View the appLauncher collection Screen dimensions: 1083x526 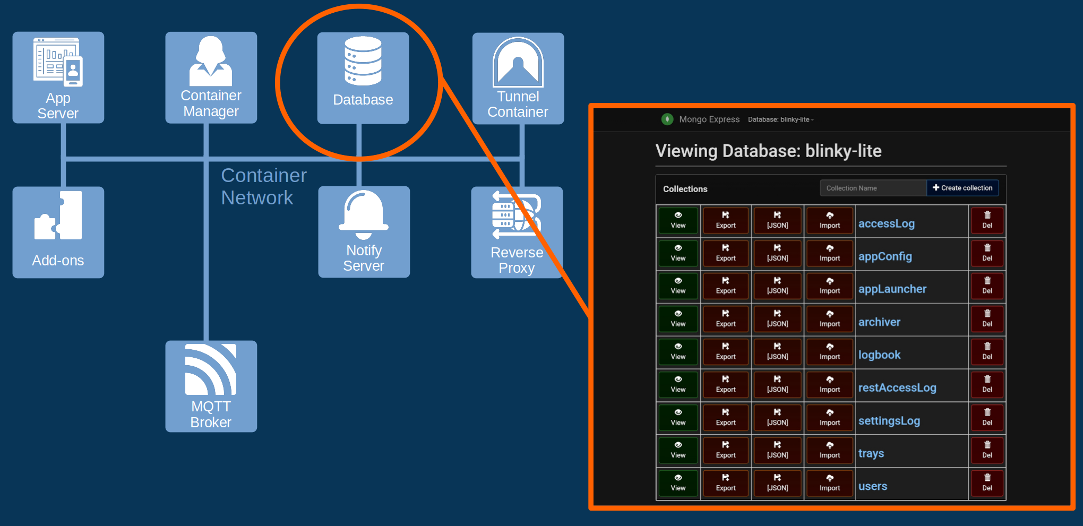pyautogui.click(x=678, y=287)
